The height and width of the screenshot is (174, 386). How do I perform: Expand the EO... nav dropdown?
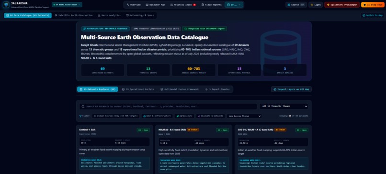click(x=234, y=5)
